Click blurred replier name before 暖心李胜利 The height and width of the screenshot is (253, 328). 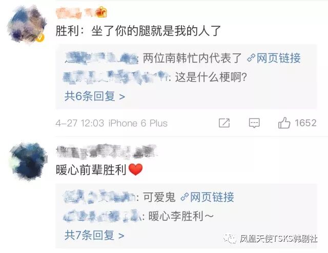103,216
